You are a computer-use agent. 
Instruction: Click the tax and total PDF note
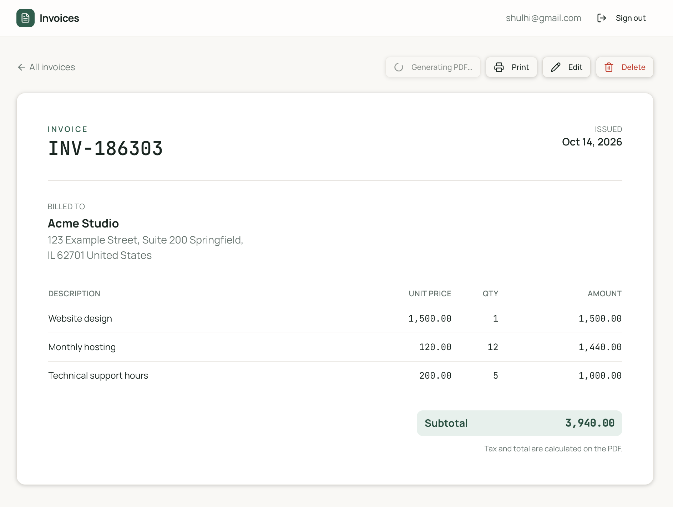(x=553, y=449)
